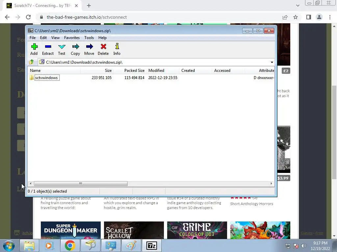
Task: Click modified date 2022-12-19 23:55
Action: point(163,78)
